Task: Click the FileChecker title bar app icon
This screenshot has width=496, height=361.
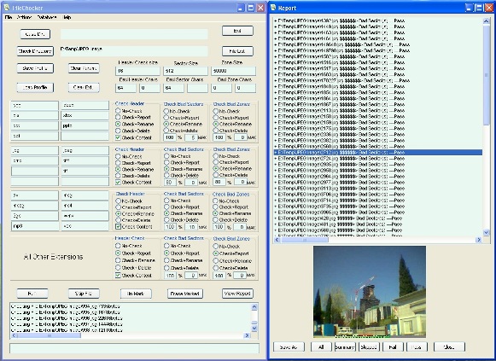Action: tap(6, 8)
